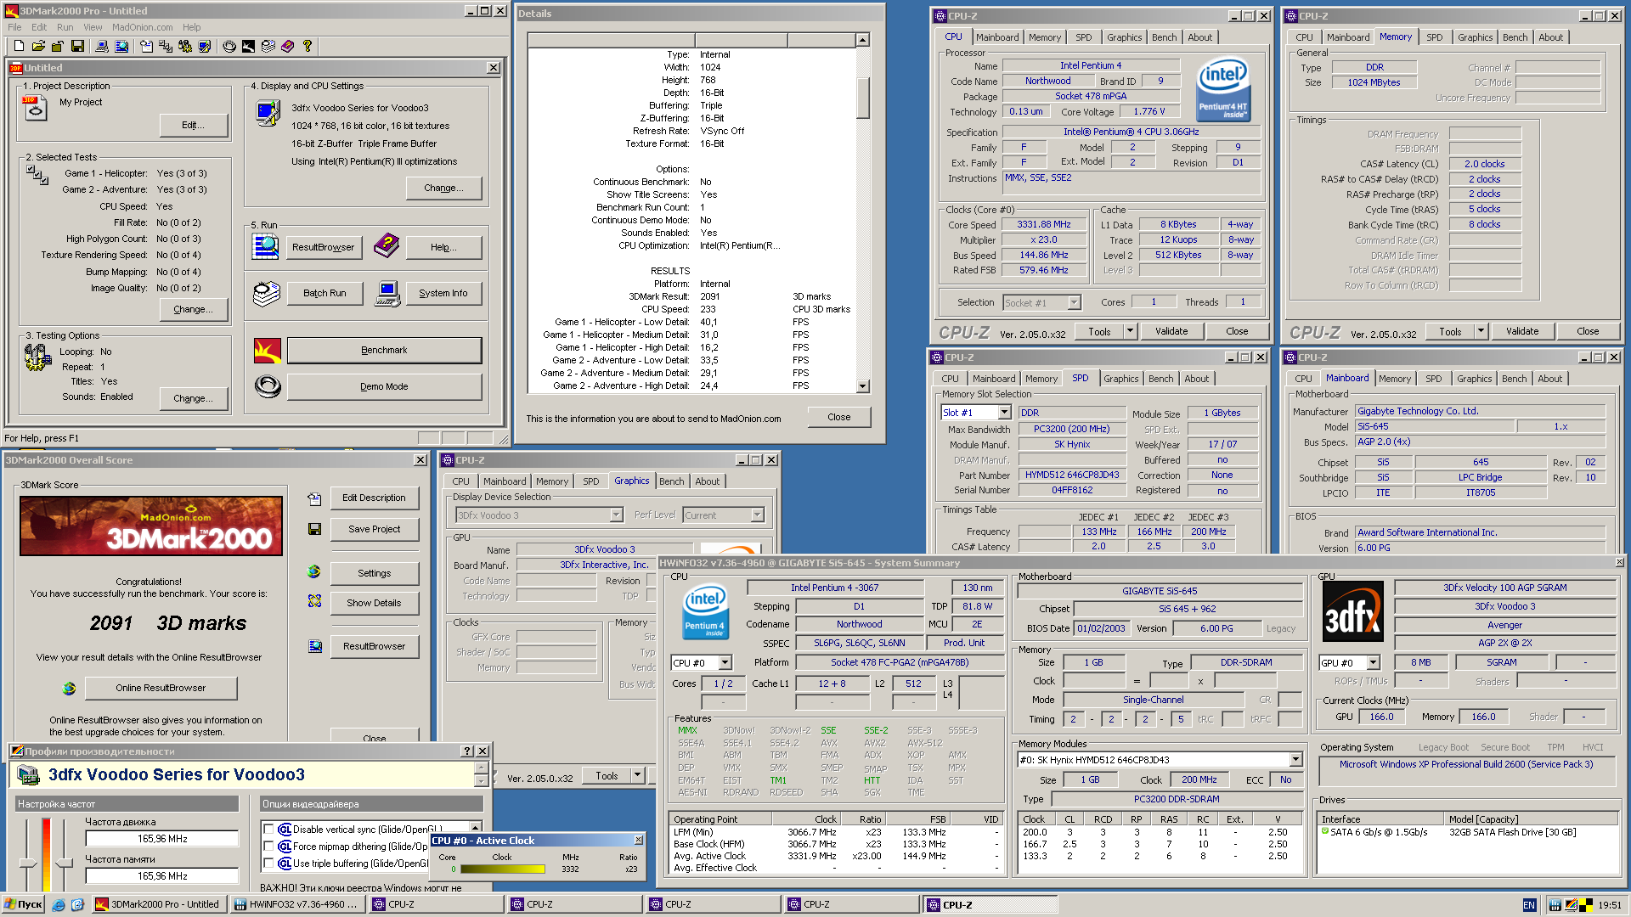Open the Perf Level Current dropdown
This screenshot has height=917, width=1631.
tap(757, 515)
